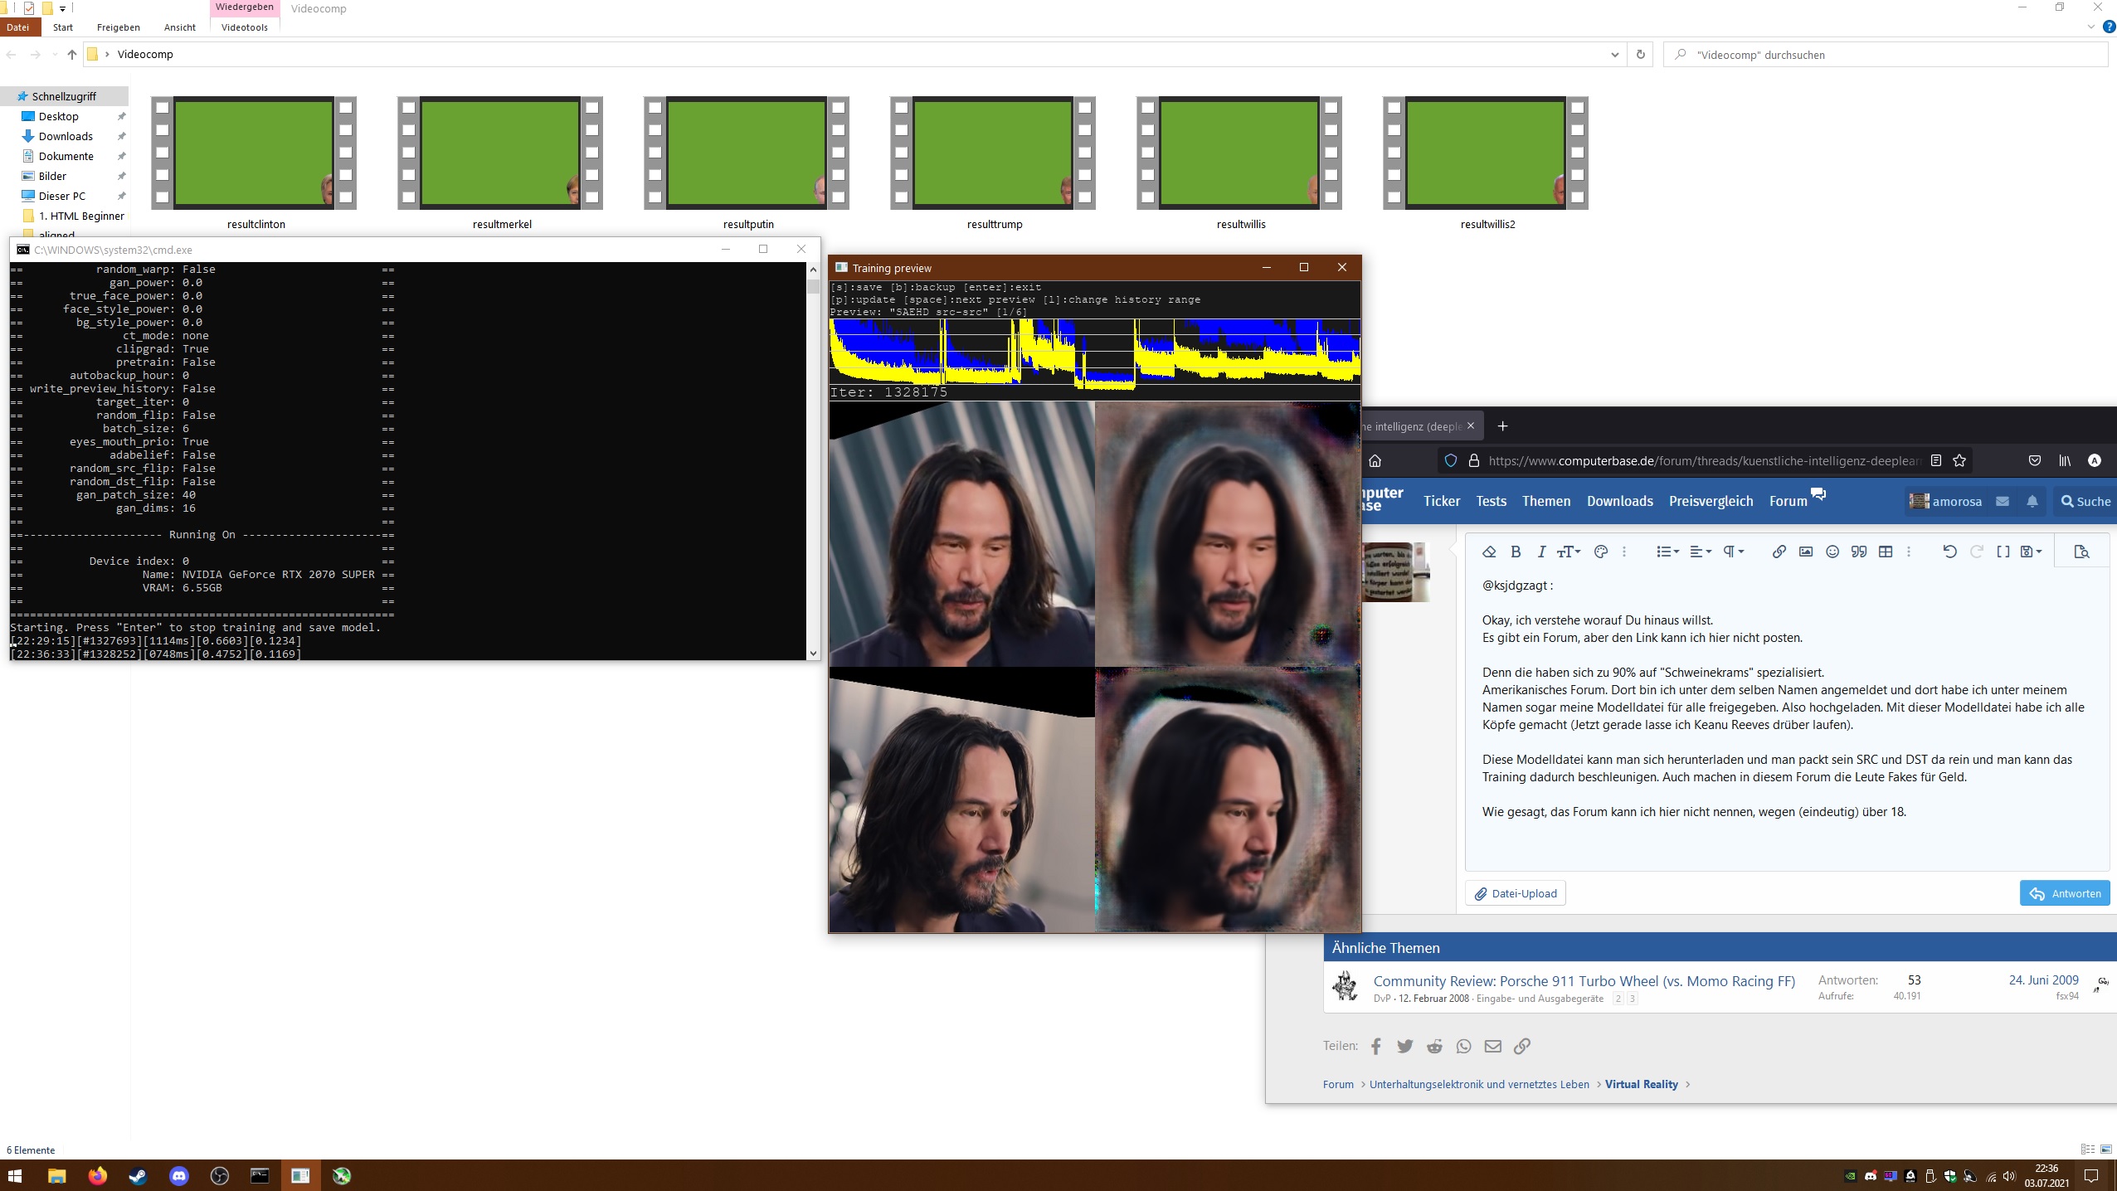The image size is (2117, 1191).
Task: Expand the list options dropdown
Action: point(1667,552)
